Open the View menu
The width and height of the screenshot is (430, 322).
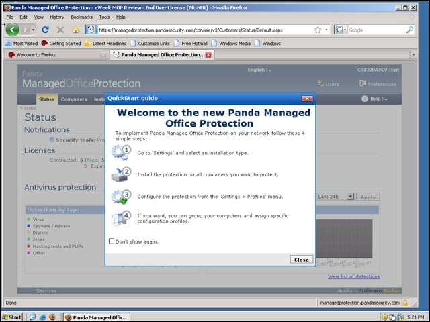pos(39,17)
